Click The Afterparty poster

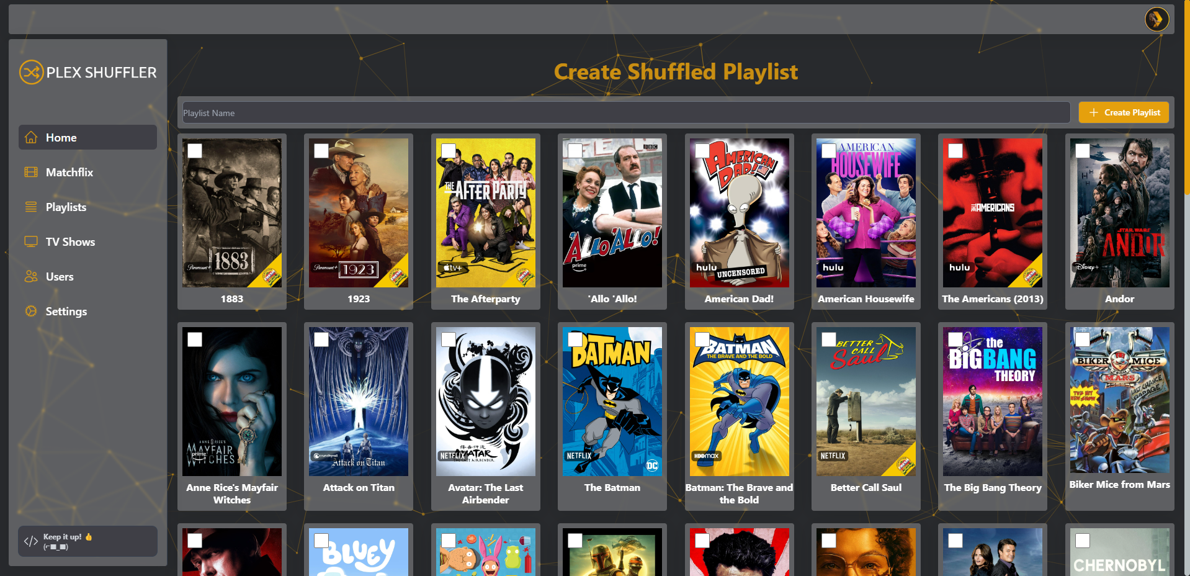[486, 213]
